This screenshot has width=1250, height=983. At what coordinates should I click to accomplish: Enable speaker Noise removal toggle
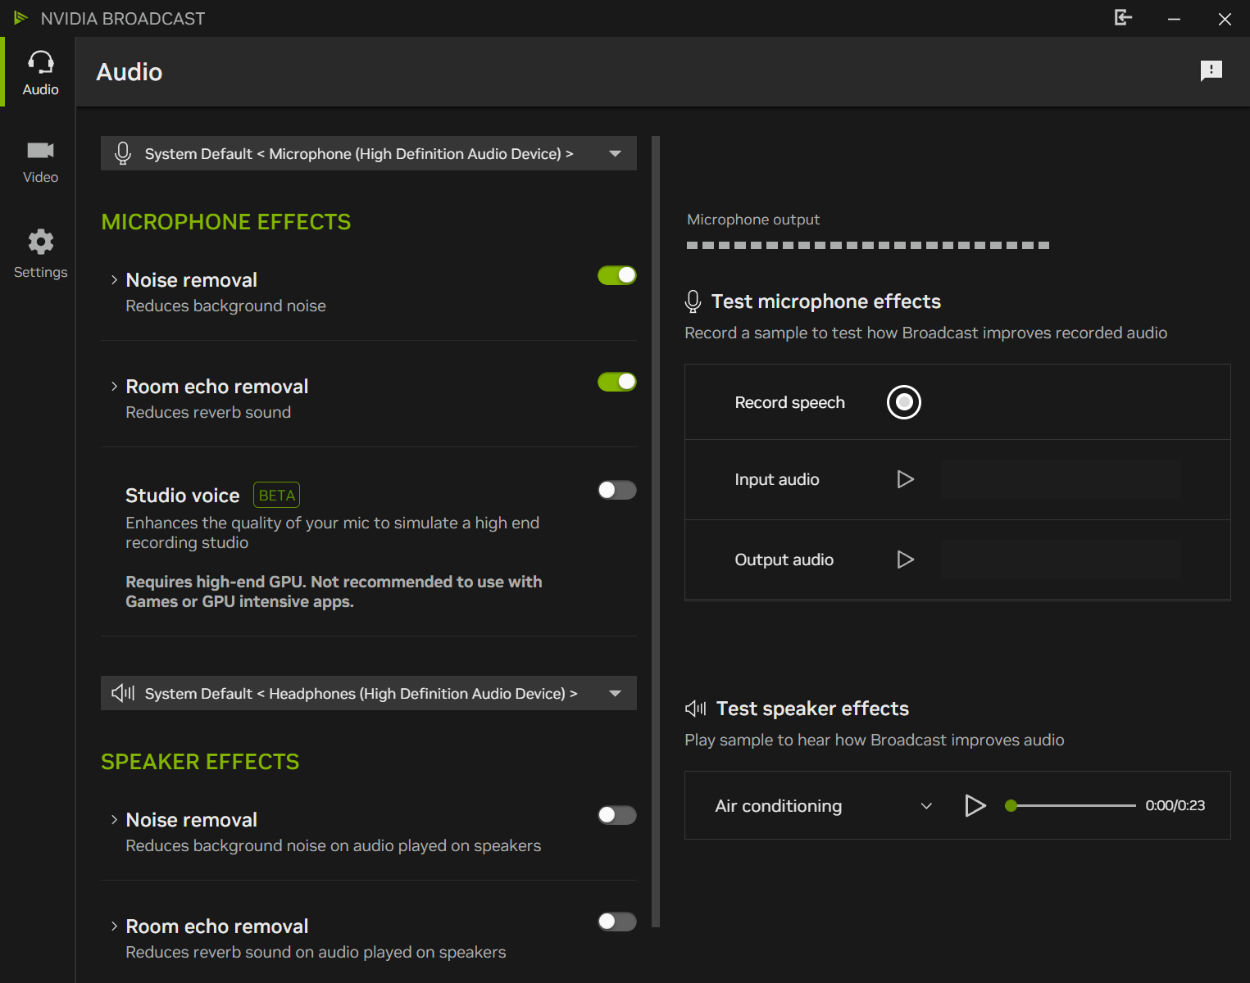tap(616, 815)
